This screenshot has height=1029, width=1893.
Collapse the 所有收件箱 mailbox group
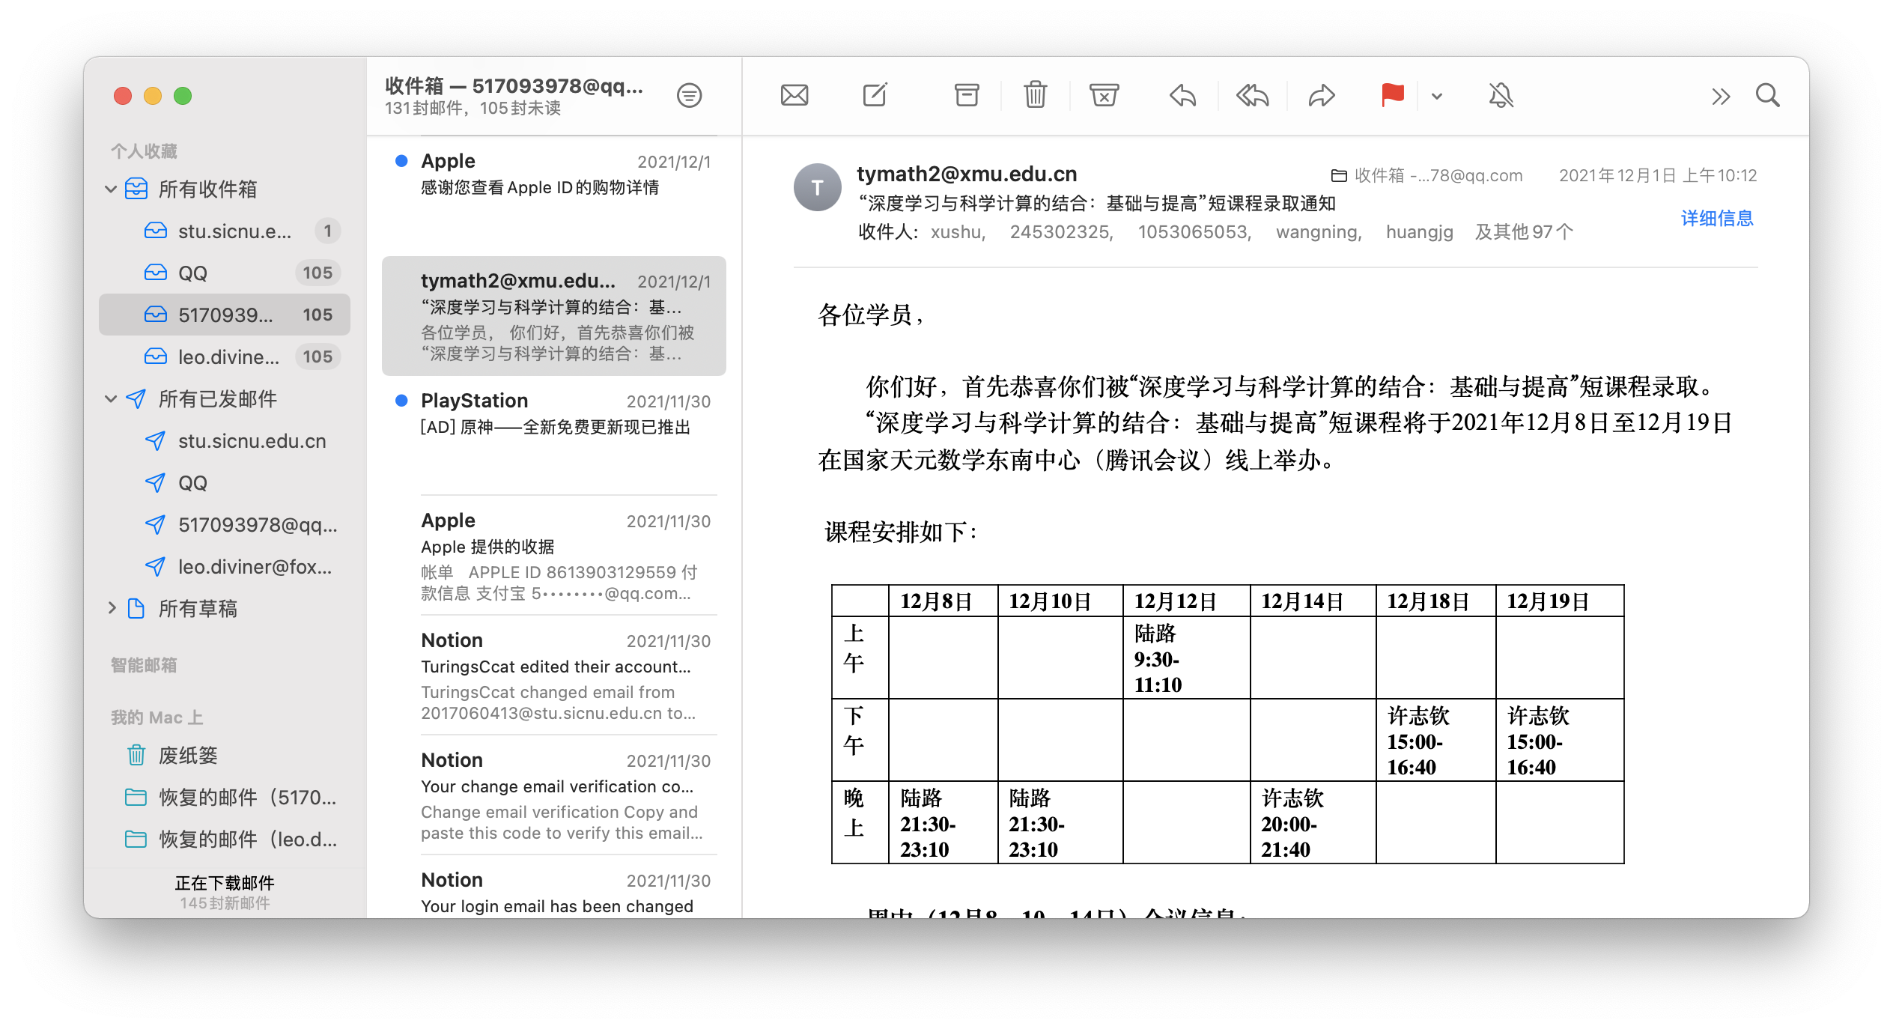(x=111, y=189)
